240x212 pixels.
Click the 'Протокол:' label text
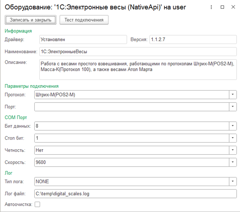point(15,95)
